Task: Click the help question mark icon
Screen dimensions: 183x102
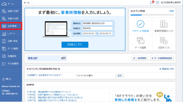Action: point(157,3)
